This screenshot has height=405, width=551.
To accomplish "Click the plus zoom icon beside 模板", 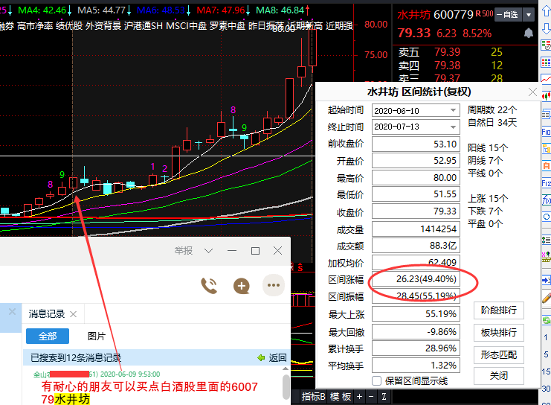I will click(x=359, y=397).
